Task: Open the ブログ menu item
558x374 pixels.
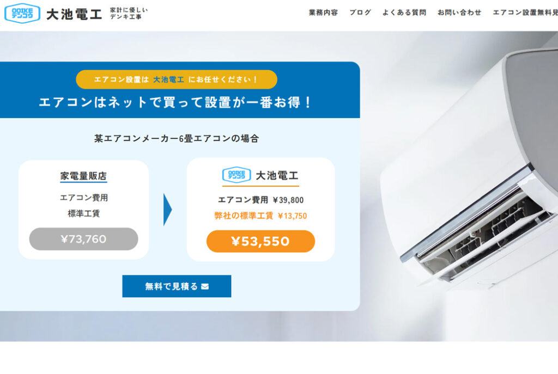Action: pyautogui.click(x=360, y=13)
